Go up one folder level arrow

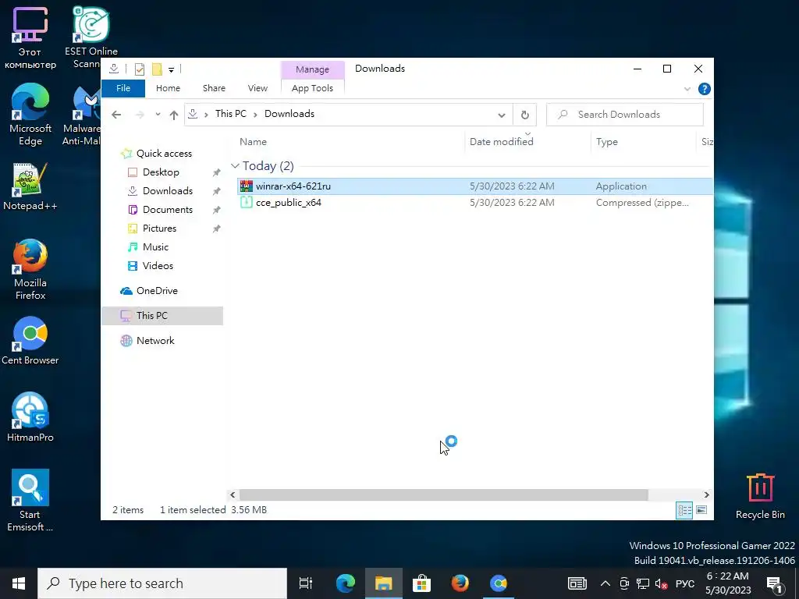coord(174,115)
